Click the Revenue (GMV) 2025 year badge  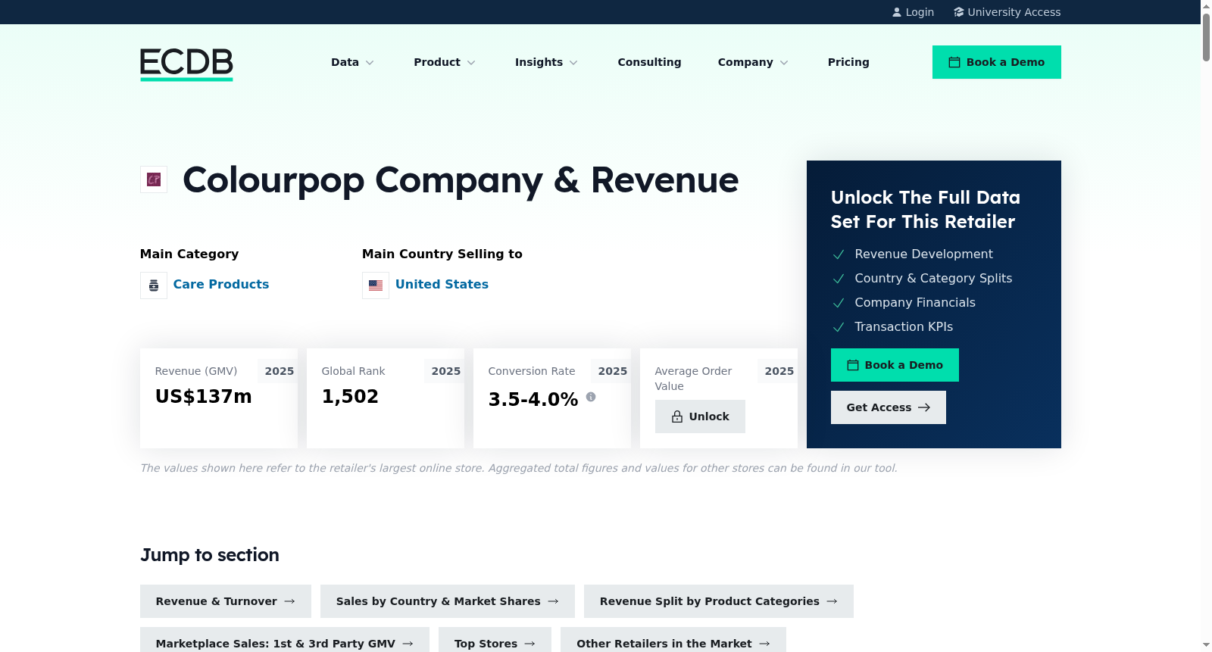pyautogui.click(x=279, y=371)
